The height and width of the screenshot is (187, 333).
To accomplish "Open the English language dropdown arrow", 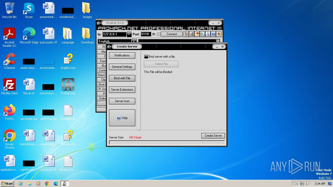I will coord(134,41).
